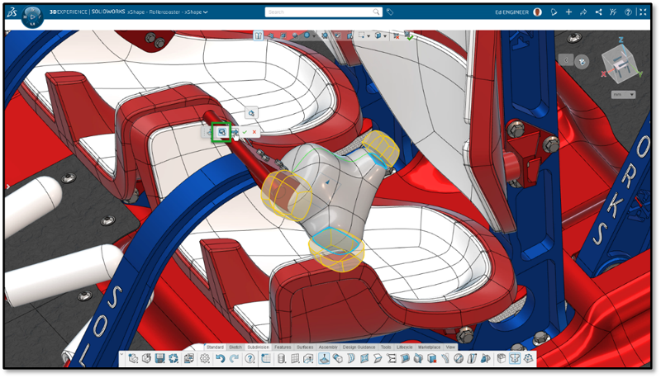Open the Help question mark in bottom toolbar
661x378 pixels.
click(251, 359)
